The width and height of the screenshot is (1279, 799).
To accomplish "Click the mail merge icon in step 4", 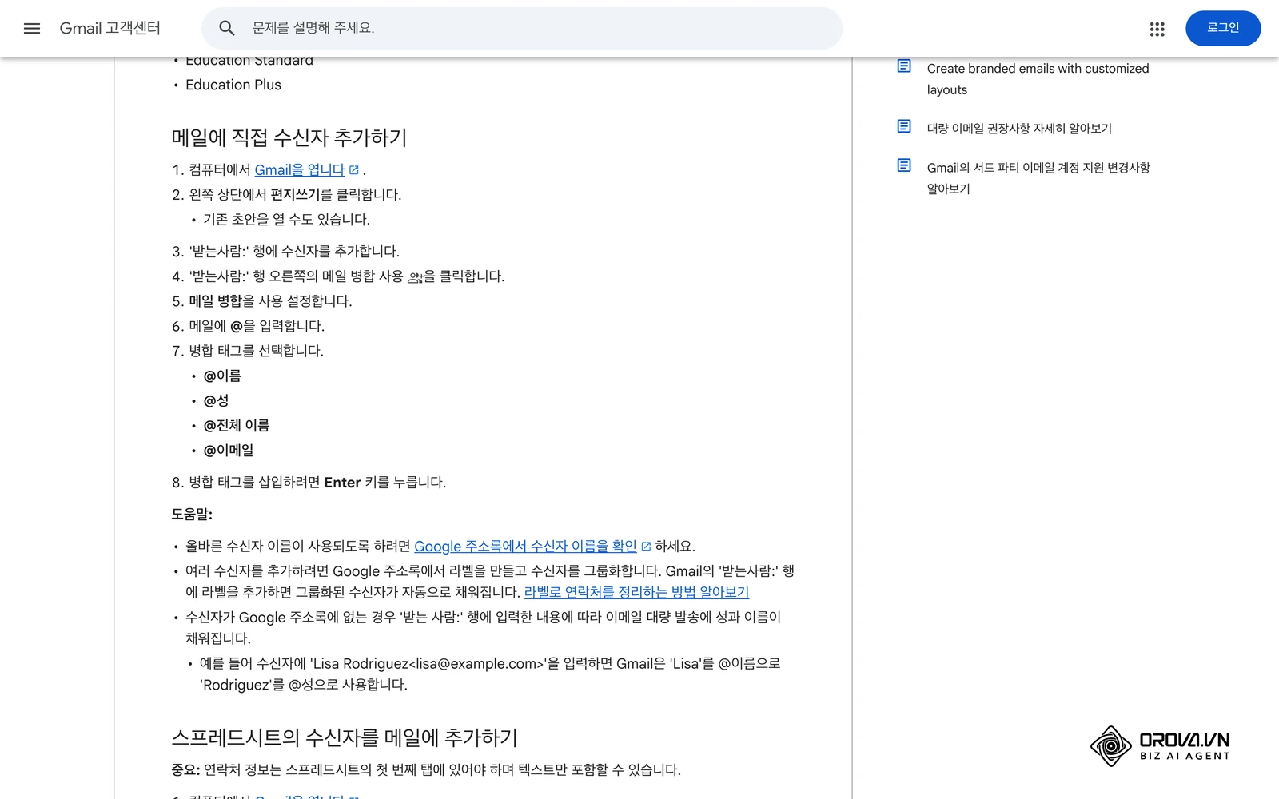I will click(415, 277).
